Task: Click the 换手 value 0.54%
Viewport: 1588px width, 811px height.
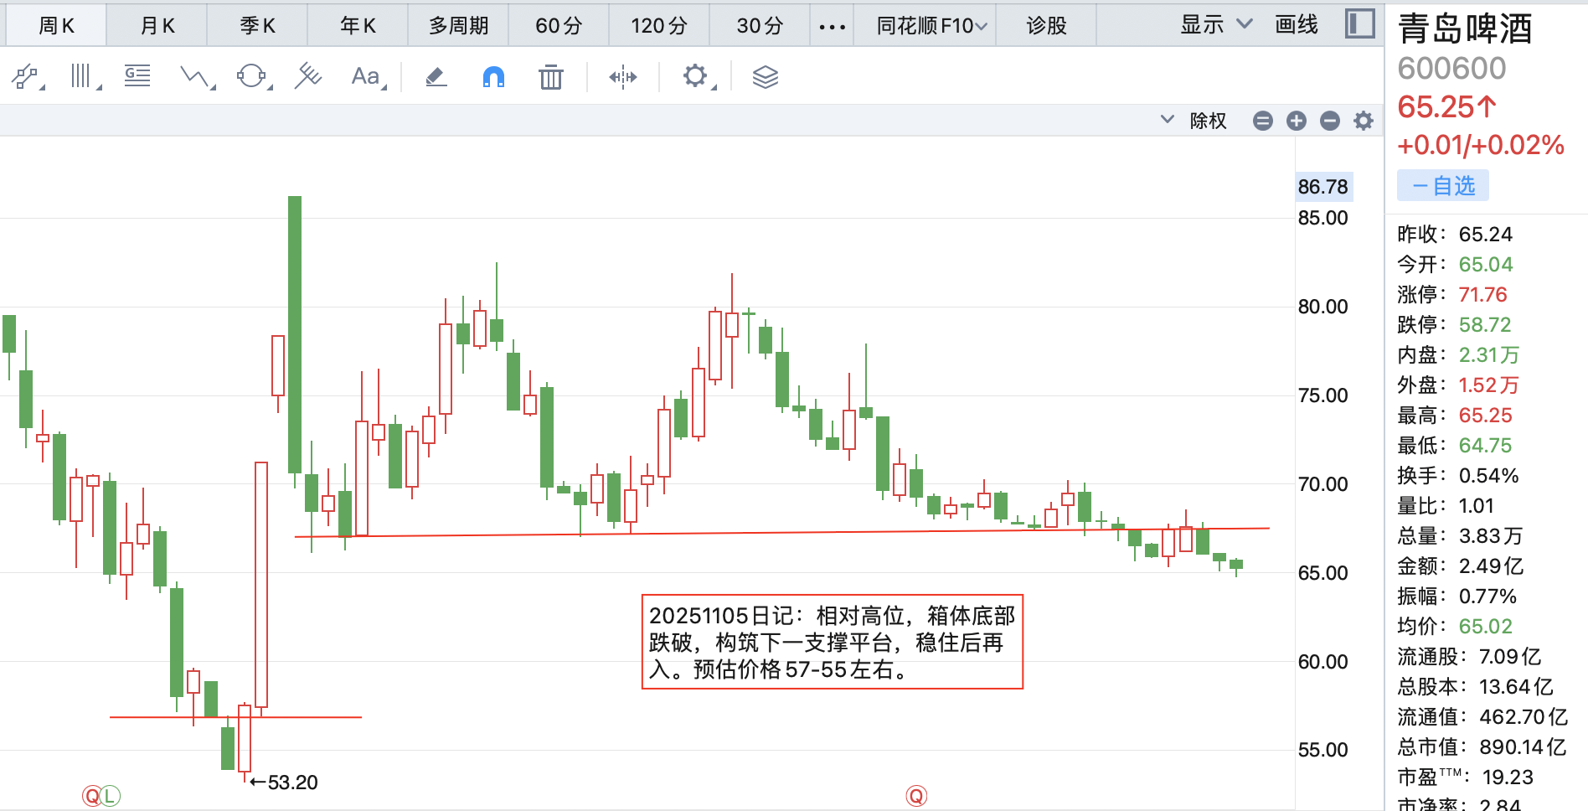Action: coord(1488,476)
